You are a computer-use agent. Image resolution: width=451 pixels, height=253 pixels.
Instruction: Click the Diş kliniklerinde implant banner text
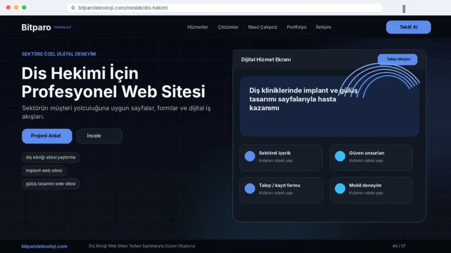pos(303,99)
